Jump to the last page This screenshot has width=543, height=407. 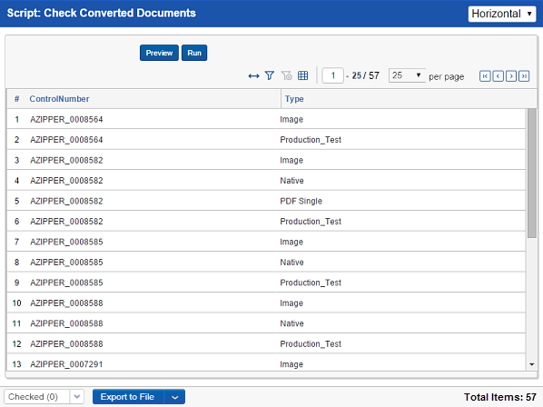click(x=524, y=75)
